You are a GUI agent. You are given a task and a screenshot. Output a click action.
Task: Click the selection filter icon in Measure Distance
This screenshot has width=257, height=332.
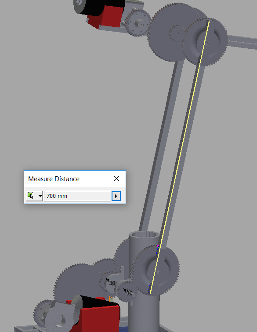click(30, 196)
